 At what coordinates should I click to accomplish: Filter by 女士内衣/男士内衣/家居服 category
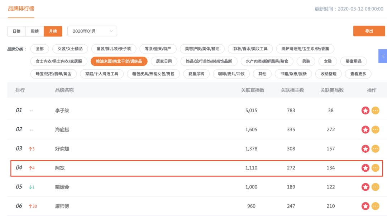[59, 61]
